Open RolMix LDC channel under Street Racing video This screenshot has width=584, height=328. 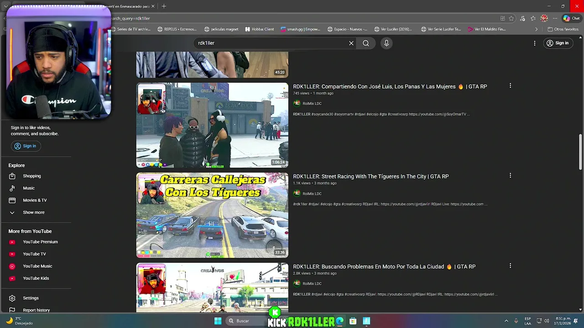point(312,194)
